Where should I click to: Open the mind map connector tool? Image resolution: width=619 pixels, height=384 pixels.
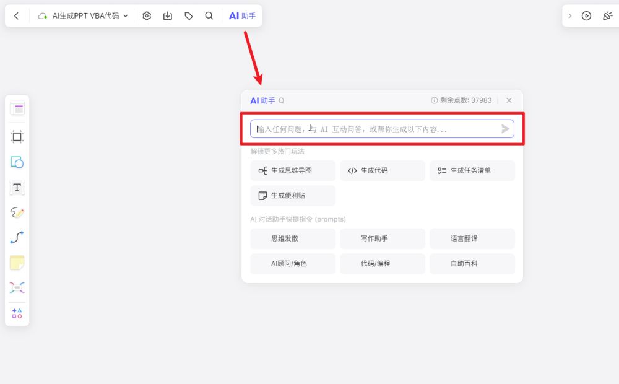point(17,287)
